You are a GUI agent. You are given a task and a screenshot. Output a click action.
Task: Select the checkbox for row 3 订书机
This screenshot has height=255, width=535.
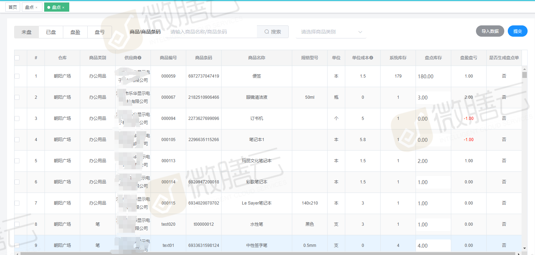[17, 119]
